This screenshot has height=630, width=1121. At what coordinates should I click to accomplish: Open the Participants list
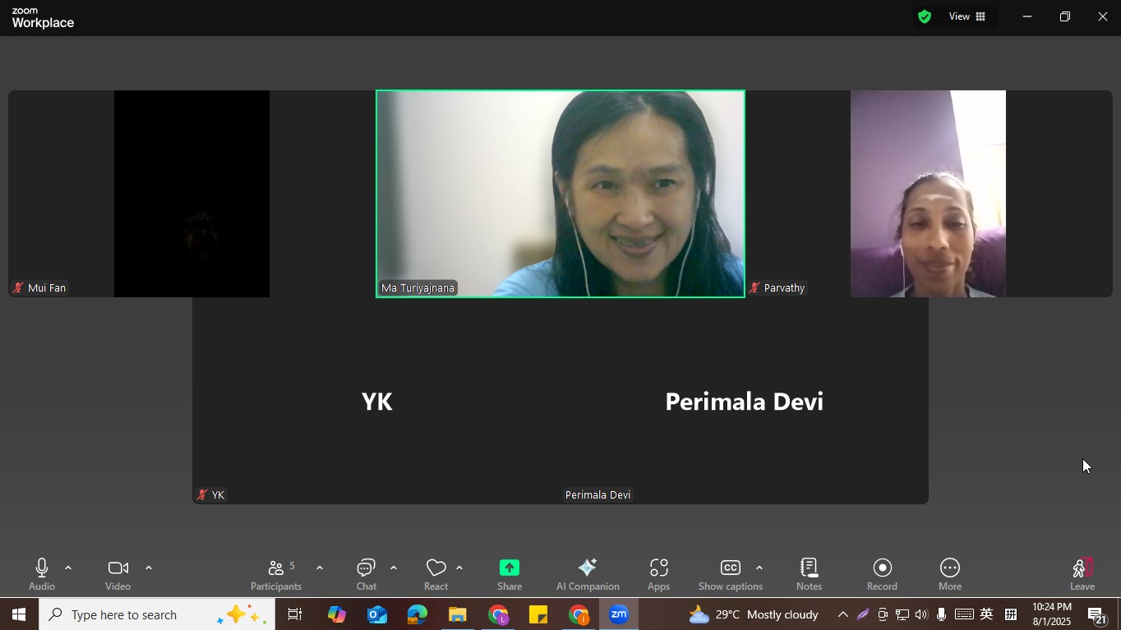(276, 573)
